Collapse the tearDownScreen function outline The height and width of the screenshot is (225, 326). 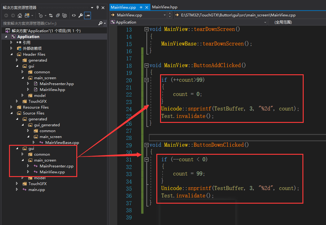(x=146, y=29)
